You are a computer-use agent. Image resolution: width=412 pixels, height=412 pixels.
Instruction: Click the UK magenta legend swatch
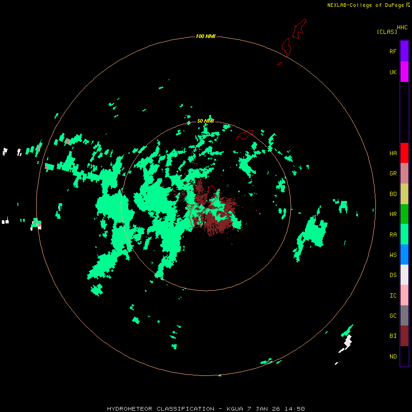pos(404,72)
